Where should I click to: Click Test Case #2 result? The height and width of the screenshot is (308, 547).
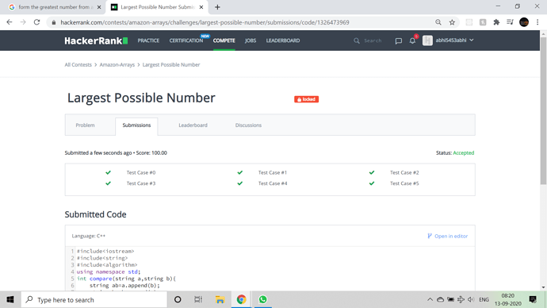click(x=404, y=172)
